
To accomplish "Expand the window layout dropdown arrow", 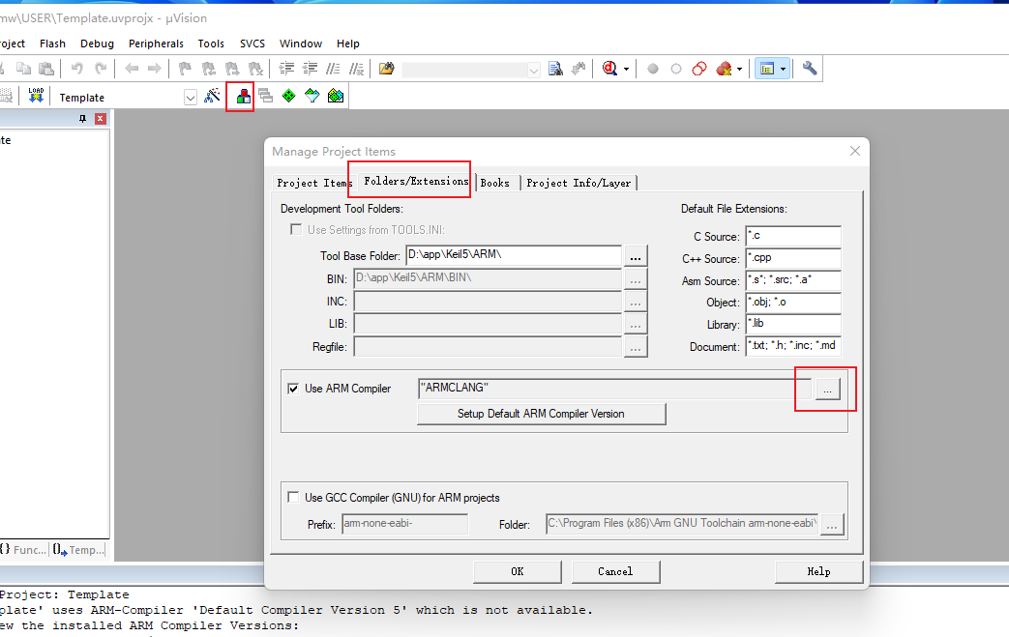I will 783,69.
